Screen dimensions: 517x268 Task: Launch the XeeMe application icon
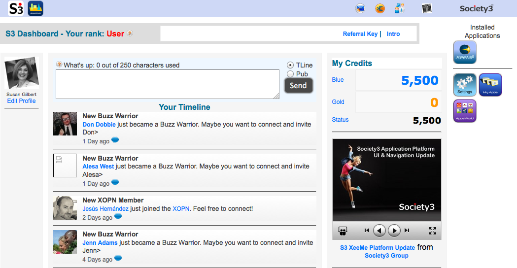point(465,52)
